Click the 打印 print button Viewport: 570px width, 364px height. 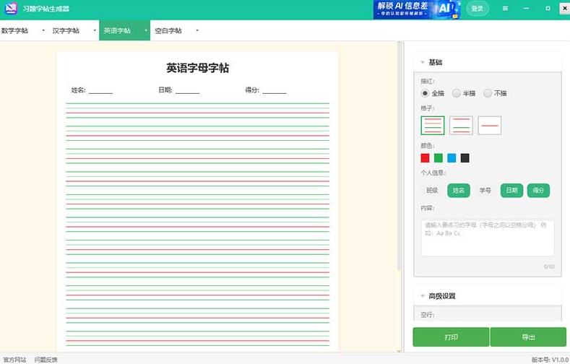[451, 337]
